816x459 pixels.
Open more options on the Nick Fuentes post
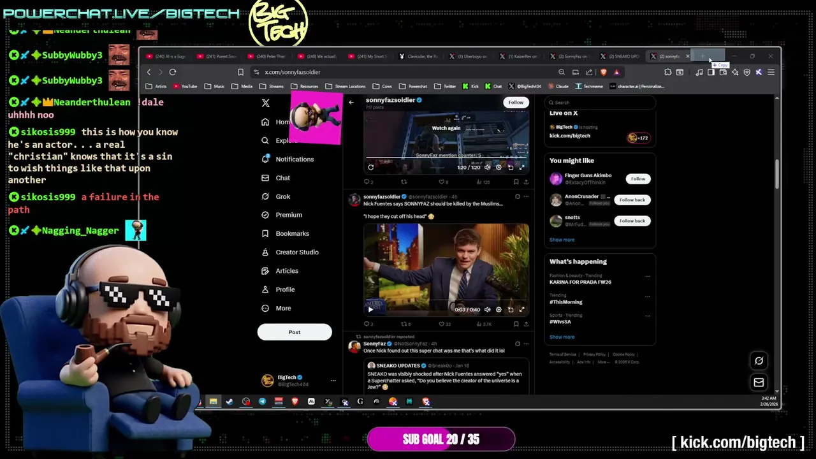coord(526,196)
